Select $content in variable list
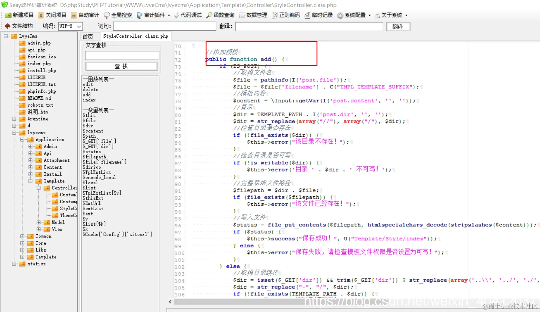 (93, 131)
